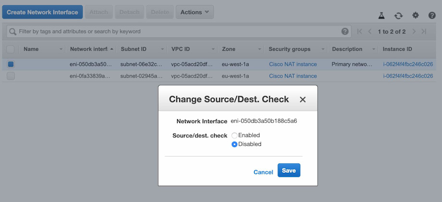The height and width of the screenshot is (202, 442).
Task: Open the Zone column dropdown arrow
Action: (x=259, y=49)
